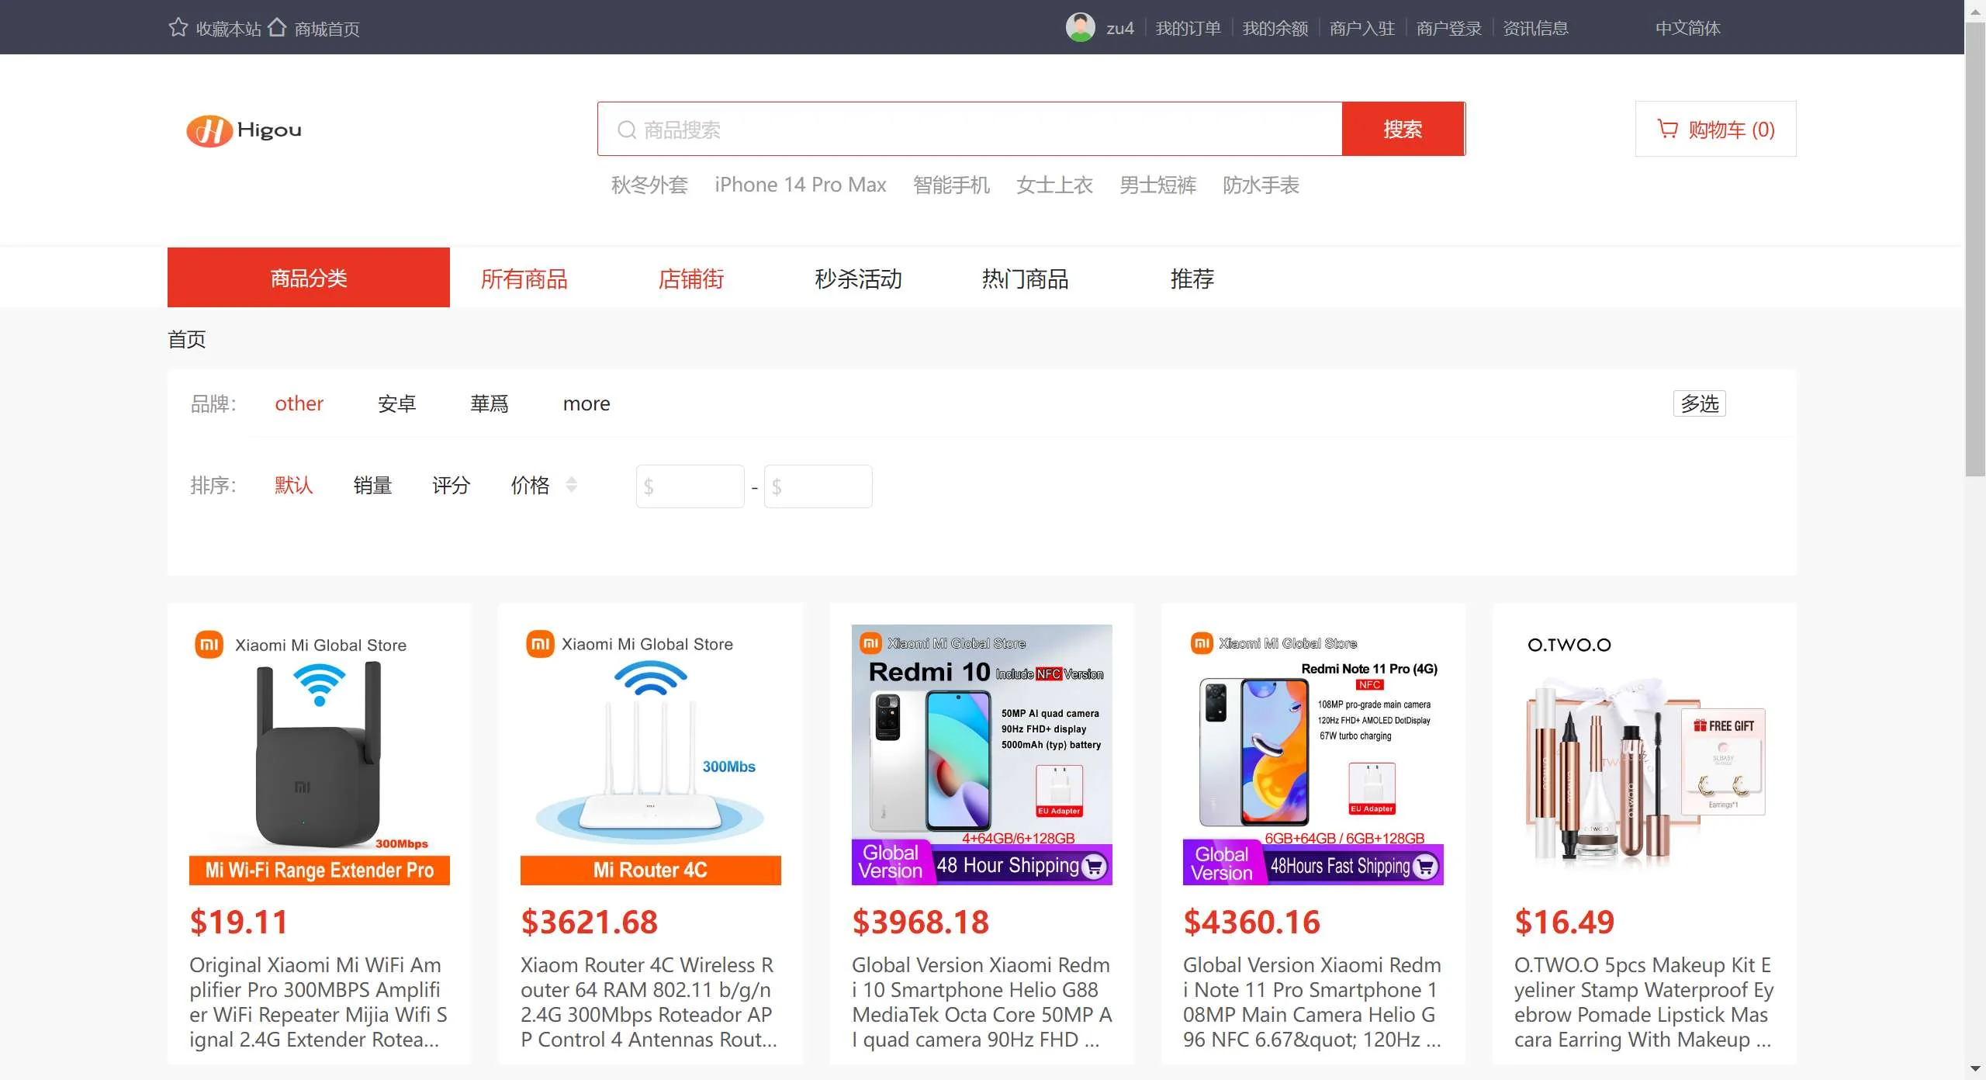Click the star bookmark-site icon

(x=178, y=27)
